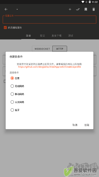Select the 总是 radio option
The image size is (99, 177).
pyautogui.click(x=15, y=78)
